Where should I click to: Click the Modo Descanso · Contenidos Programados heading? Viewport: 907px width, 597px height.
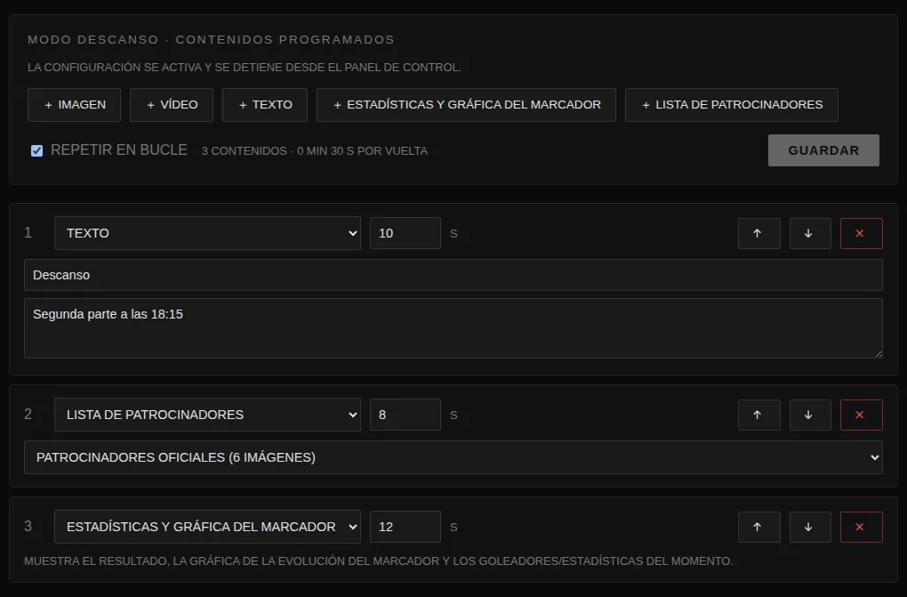click(x=211, y=39)
